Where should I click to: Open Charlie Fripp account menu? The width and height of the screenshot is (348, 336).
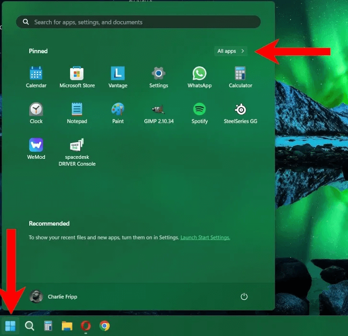(x=54, y=297)
